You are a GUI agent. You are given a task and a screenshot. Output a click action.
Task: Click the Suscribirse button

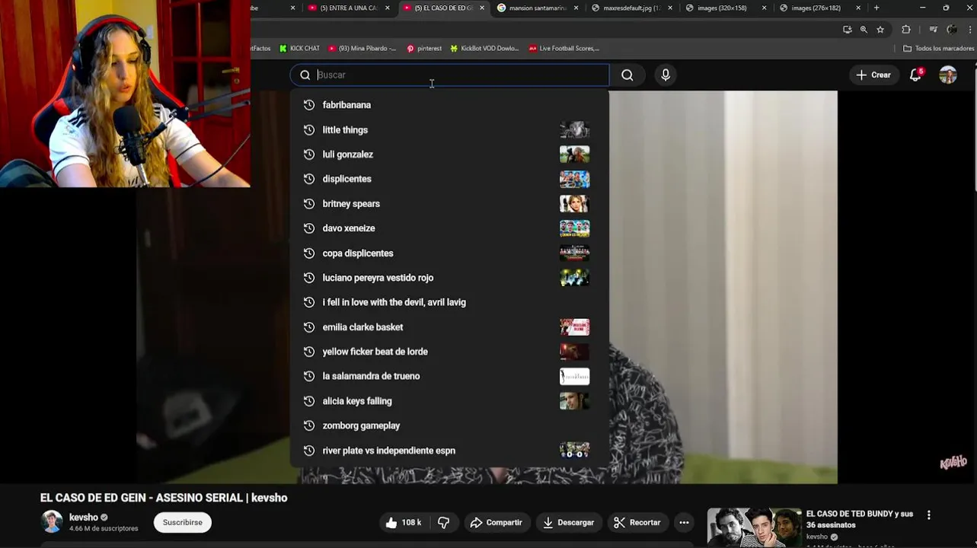coord(183,522)
